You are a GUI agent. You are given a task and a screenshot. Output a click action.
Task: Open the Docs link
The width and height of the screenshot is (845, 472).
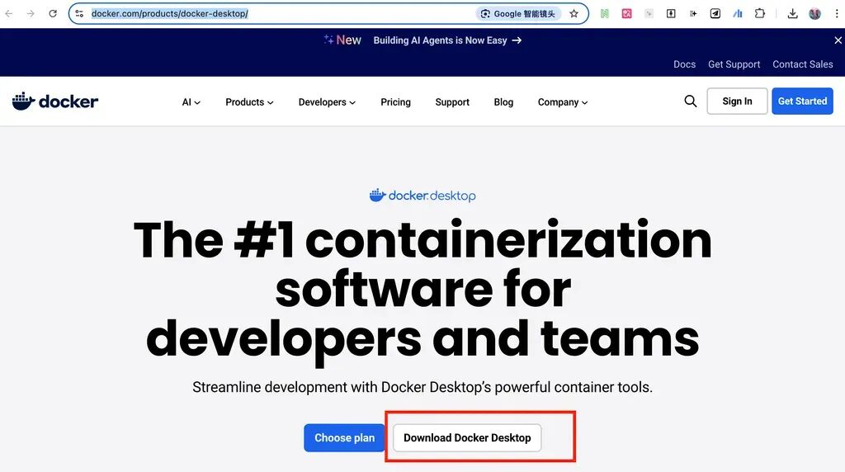click(684, 64)
